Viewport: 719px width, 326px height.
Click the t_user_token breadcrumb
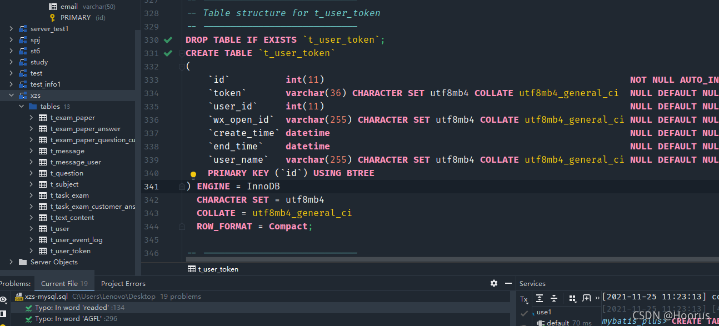[x=218, y=269]
